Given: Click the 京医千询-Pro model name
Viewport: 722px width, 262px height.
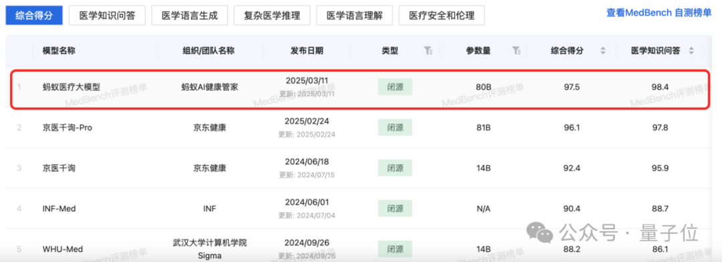Looking at the screenshot, I should 68,128.
